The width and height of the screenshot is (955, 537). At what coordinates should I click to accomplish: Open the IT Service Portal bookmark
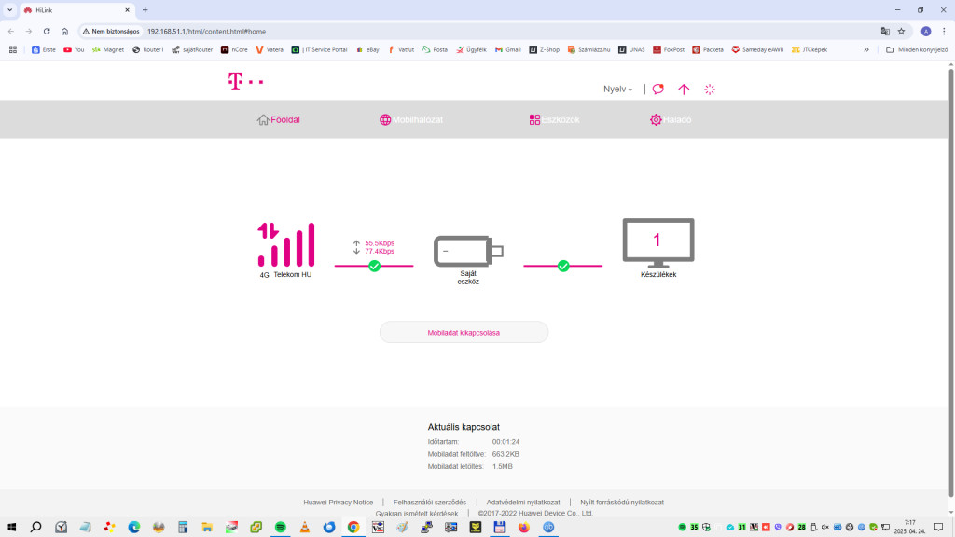pyautogui.click(x=319, y=50)
